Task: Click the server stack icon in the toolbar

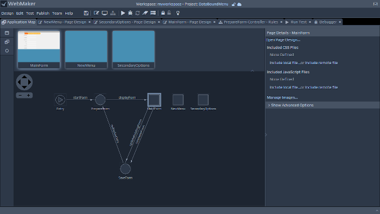Action: 153,13
